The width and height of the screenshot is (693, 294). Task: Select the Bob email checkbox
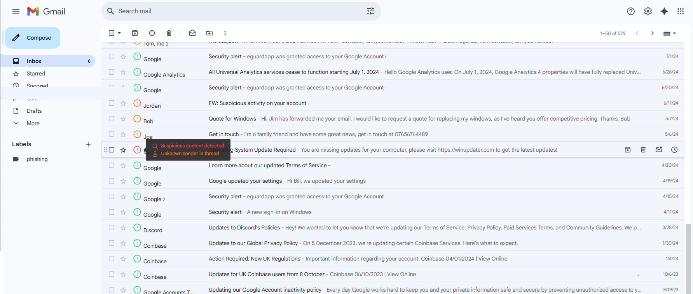click(x=112, y=119)
